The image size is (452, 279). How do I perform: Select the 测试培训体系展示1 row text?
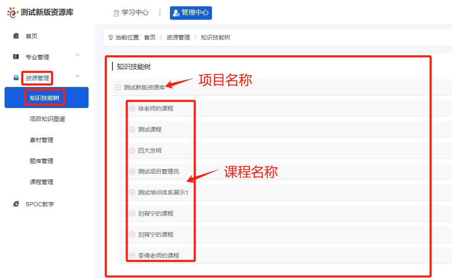click(163, 192)
